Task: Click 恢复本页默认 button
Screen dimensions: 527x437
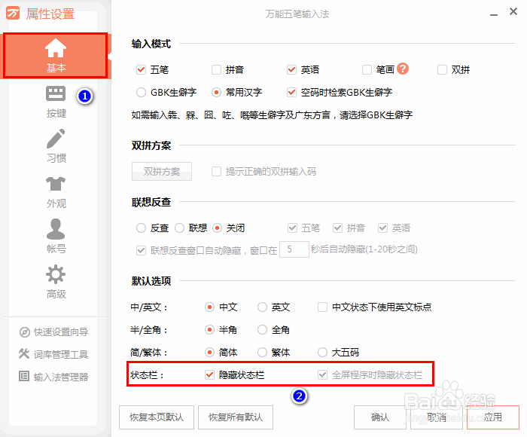Action: pyautogui.click(x=157, y=417)
